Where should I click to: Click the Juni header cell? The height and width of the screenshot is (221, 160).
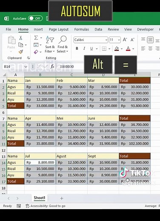[103, 118]
